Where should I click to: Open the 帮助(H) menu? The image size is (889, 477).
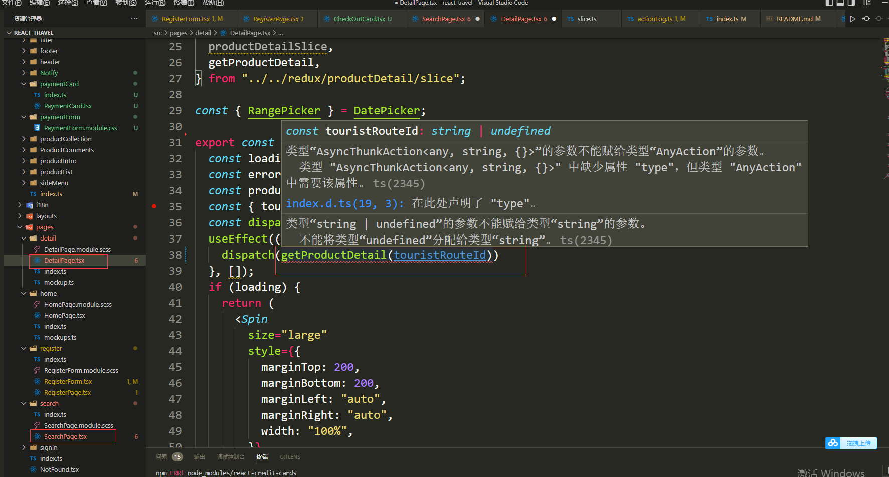213,3
